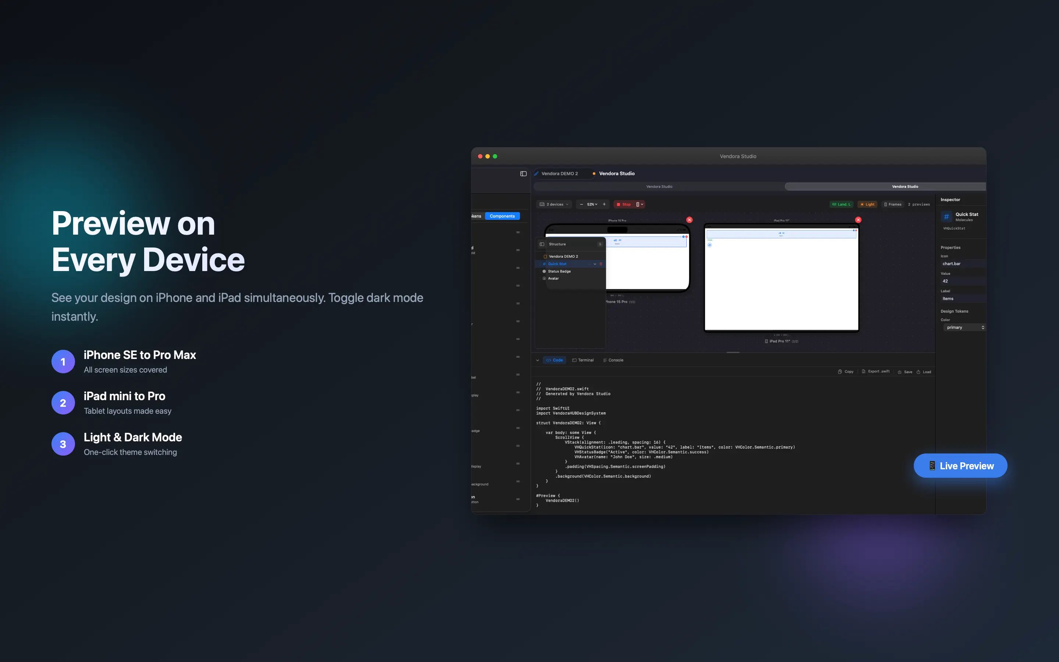Viewport: 1059px width, 662px height.
Task: Switch to the Terminal tab
Action: coord(583,360)
